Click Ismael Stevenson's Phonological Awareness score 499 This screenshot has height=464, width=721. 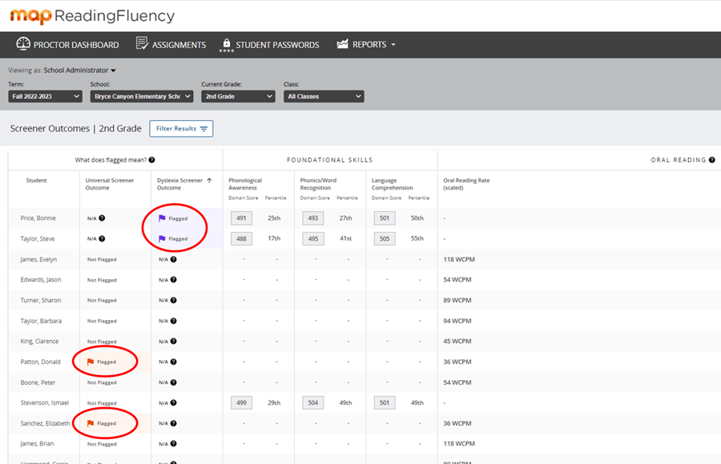pos(241,402)
